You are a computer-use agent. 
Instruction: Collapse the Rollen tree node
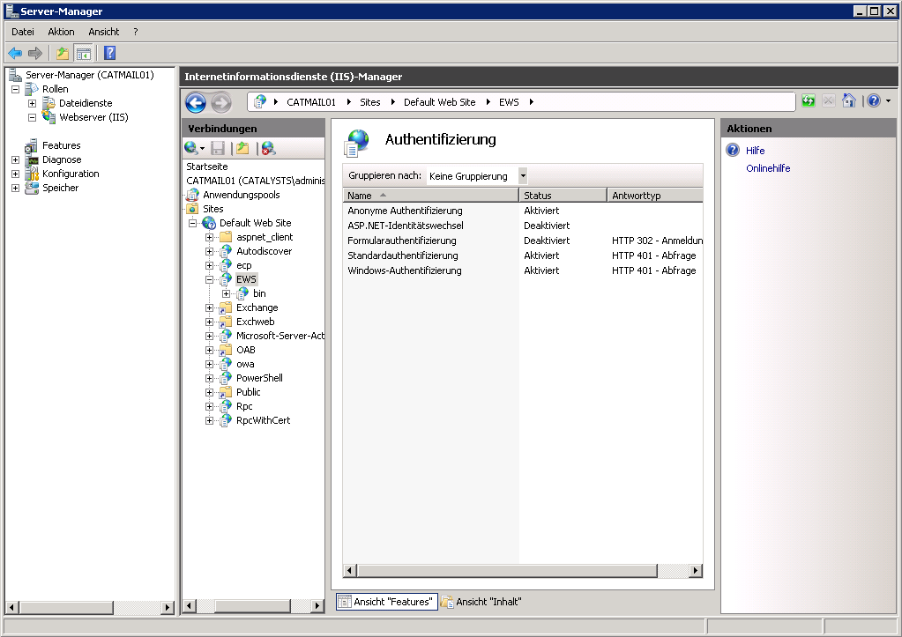coord(16,89)
